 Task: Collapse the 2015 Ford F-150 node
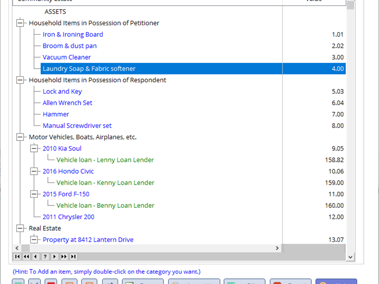coord(34,194)
